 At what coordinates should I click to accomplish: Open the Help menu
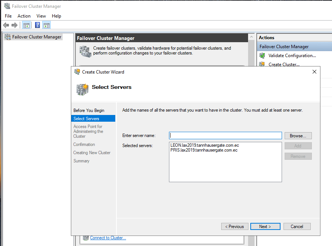(56, 16)
